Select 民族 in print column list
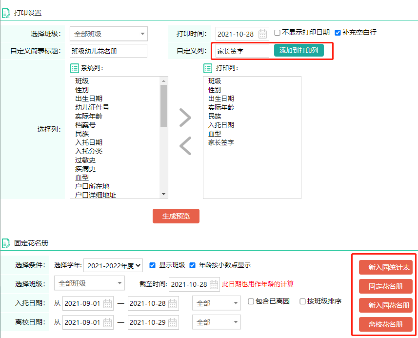Screen dimensions: 418x338 [x=215, y=116]
